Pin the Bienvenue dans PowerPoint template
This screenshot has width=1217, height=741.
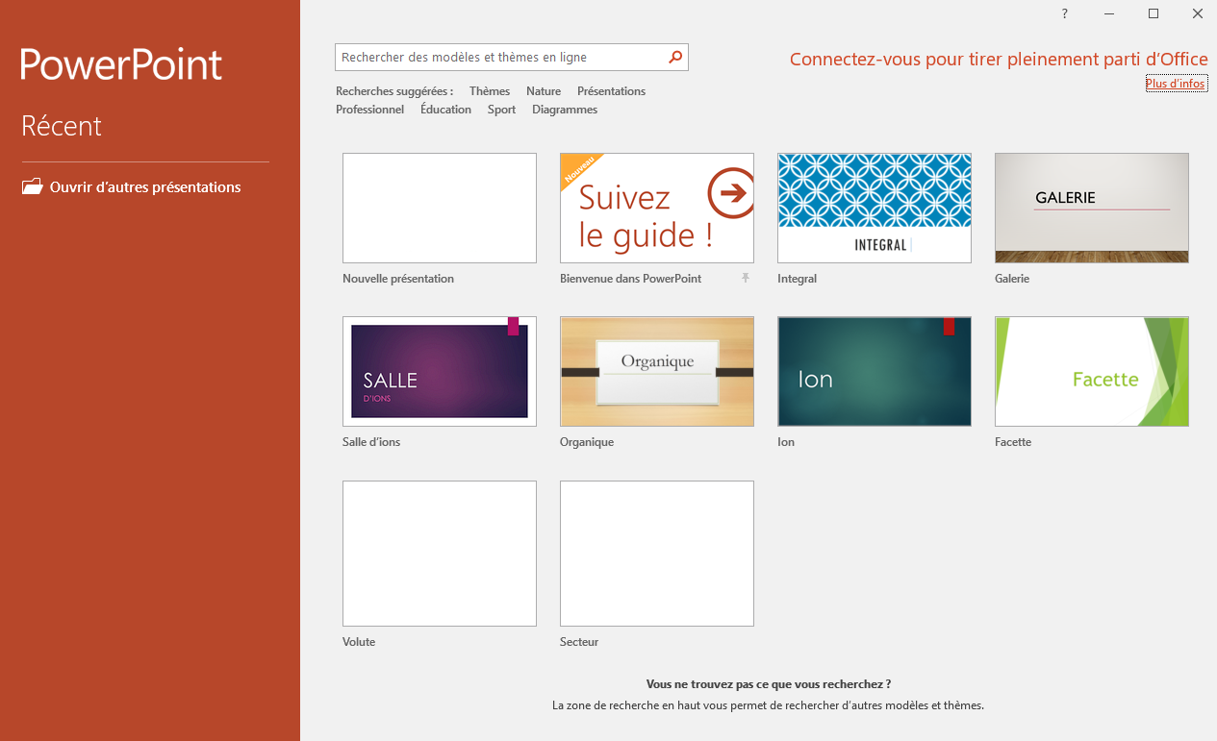(745, 279)
